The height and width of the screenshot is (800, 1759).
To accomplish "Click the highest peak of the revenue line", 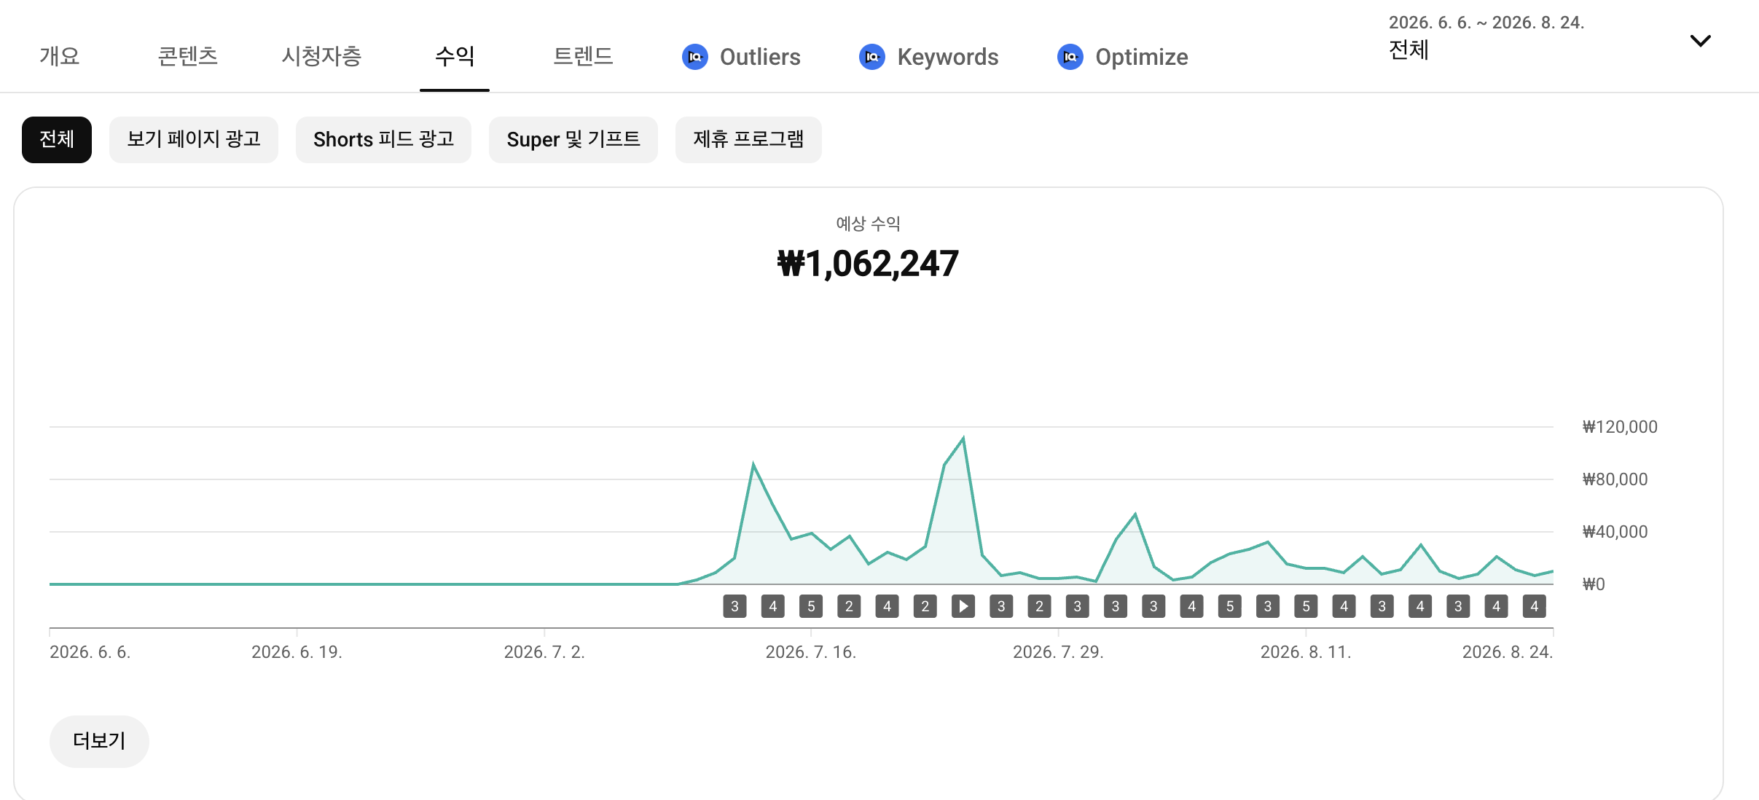I will click(963, 439).
